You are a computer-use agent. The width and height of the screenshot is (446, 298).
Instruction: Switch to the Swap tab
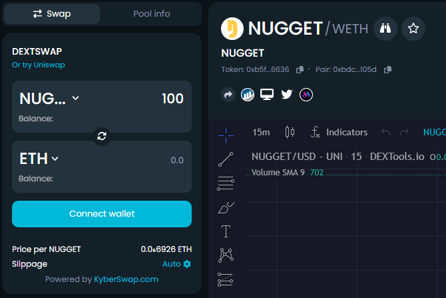(x=52, y=14)
